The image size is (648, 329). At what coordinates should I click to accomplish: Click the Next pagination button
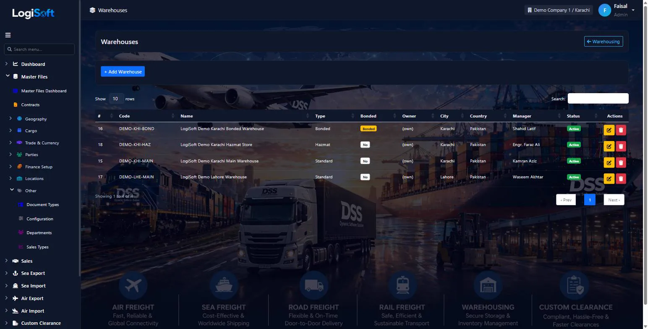click(614, 200)
